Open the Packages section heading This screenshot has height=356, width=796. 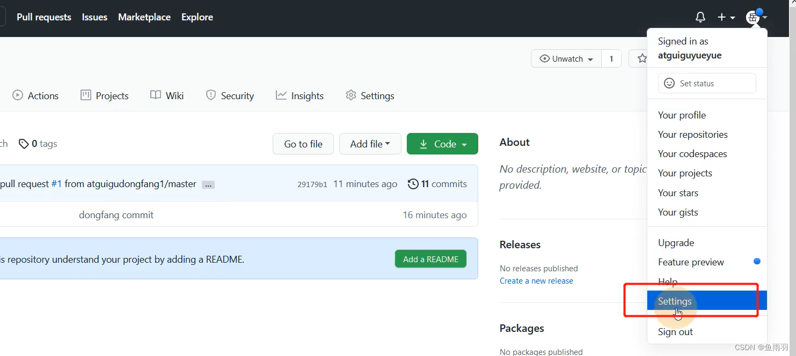click(x=522, y=328)
